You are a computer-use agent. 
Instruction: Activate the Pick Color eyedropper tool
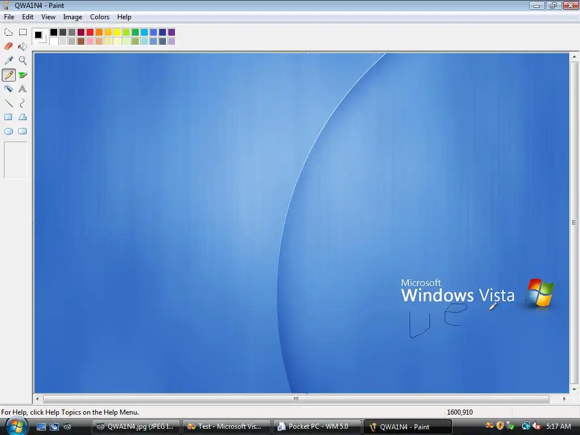(x=8, y=60)
